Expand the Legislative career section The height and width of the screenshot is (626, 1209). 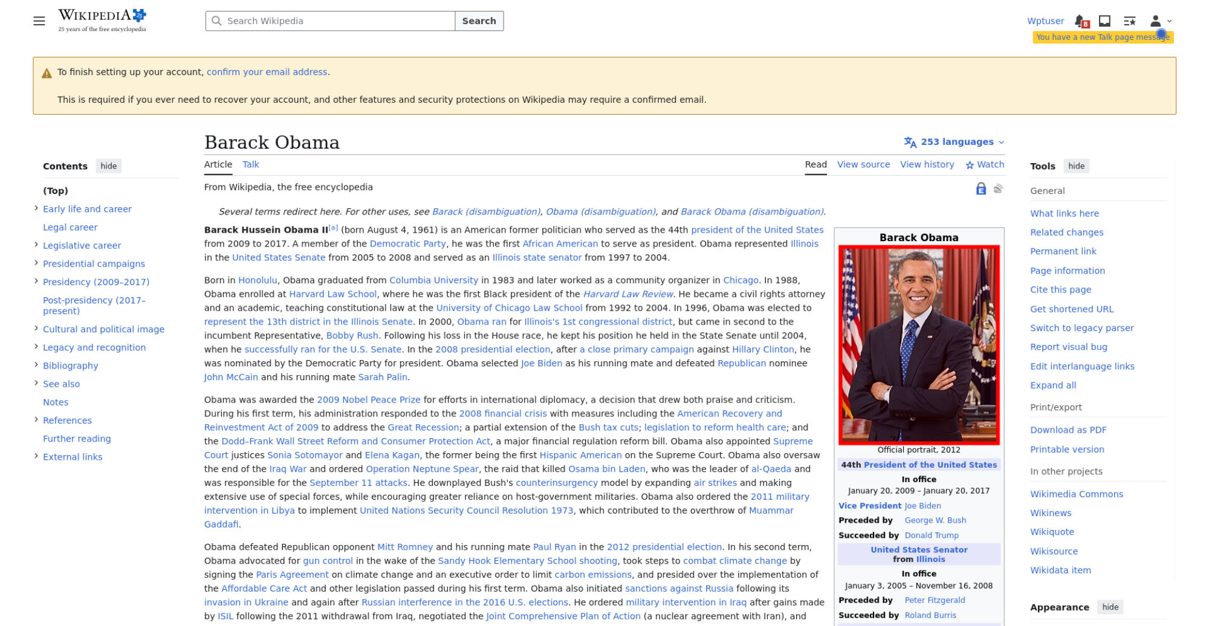tap(36, 245)
